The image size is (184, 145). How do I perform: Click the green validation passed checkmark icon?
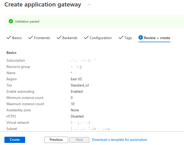[11, 21]
